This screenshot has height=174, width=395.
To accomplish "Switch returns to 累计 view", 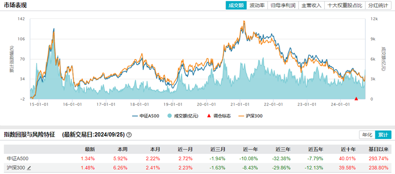I will click(x=383, y=134).
